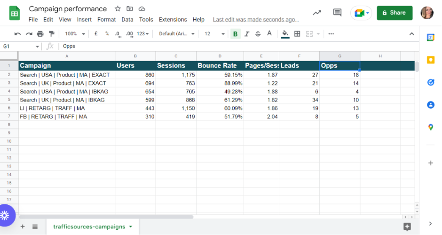
Task: Open the borders tool
Action: [297, 34]
